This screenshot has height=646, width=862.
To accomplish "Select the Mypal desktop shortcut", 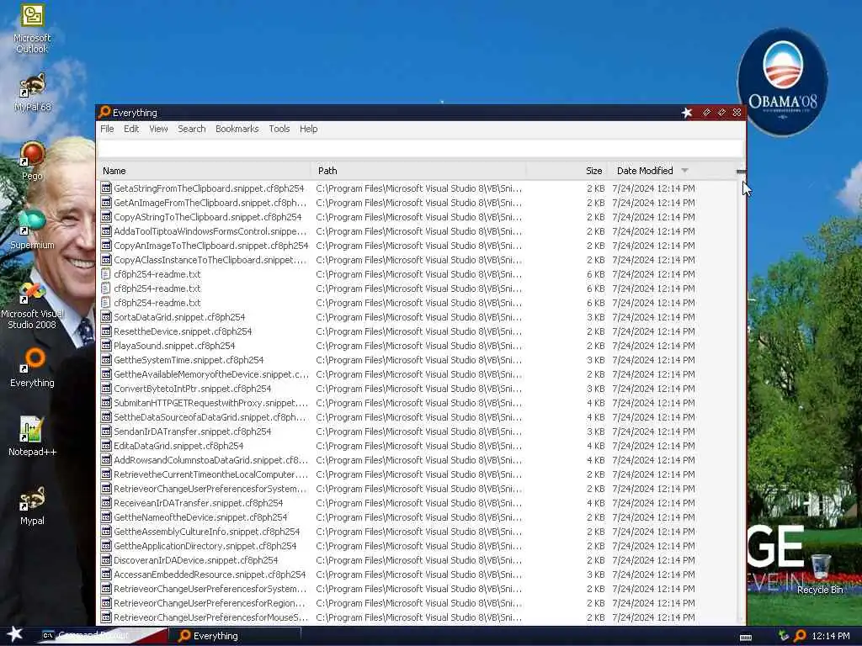I will (x=32, y=506).
